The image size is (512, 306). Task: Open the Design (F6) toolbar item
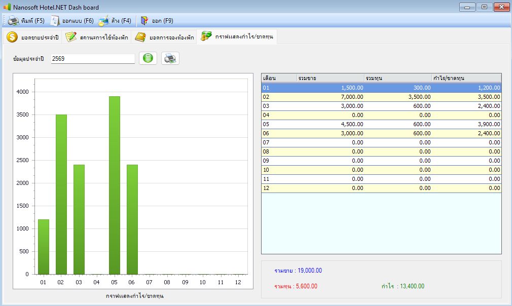72,21
